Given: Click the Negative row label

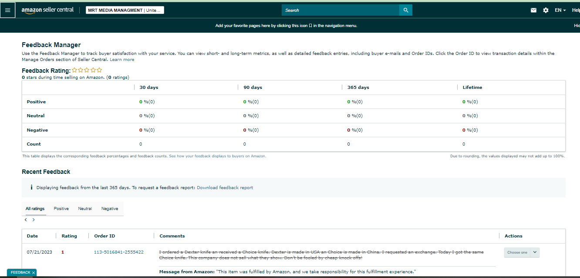Looking at the screenshot, I should [x=37, y=130].
